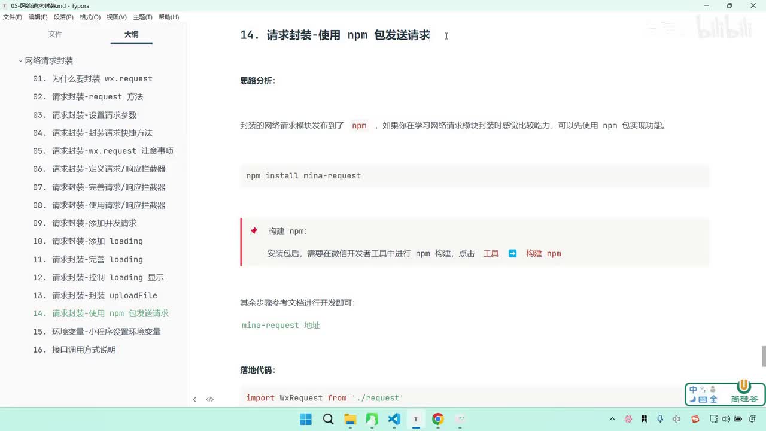This screenshot has width=766, height=431.
Task: Click the inline 'npm' code in paragraph
Action: coord(359,126)
